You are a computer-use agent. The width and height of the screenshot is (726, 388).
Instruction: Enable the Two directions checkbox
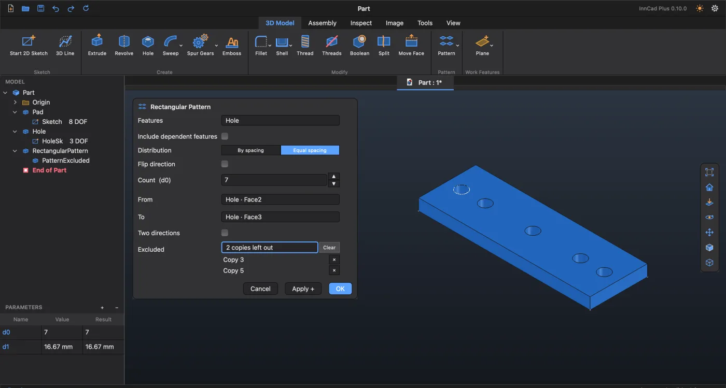[x=225, y=233]
